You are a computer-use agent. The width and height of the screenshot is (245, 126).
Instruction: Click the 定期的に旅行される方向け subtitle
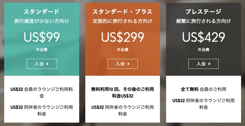click(122, 21)
